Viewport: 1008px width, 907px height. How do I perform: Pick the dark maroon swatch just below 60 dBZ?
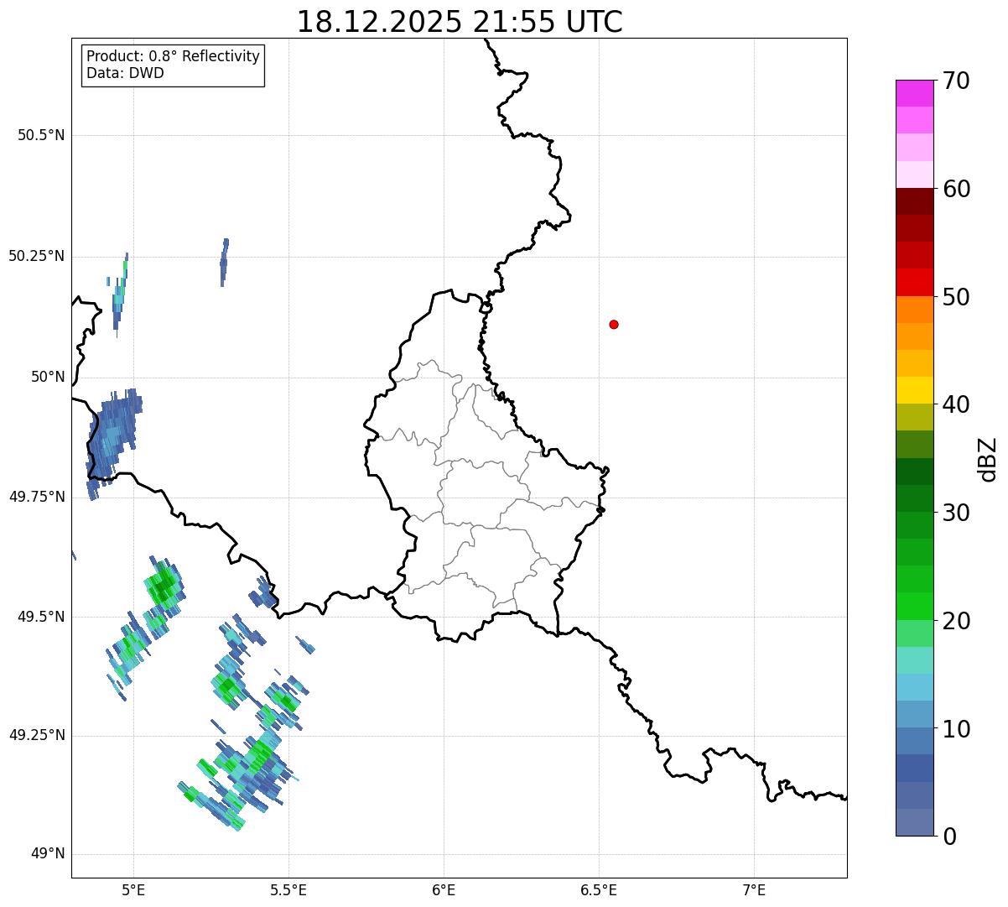click(x=914, y=201)
